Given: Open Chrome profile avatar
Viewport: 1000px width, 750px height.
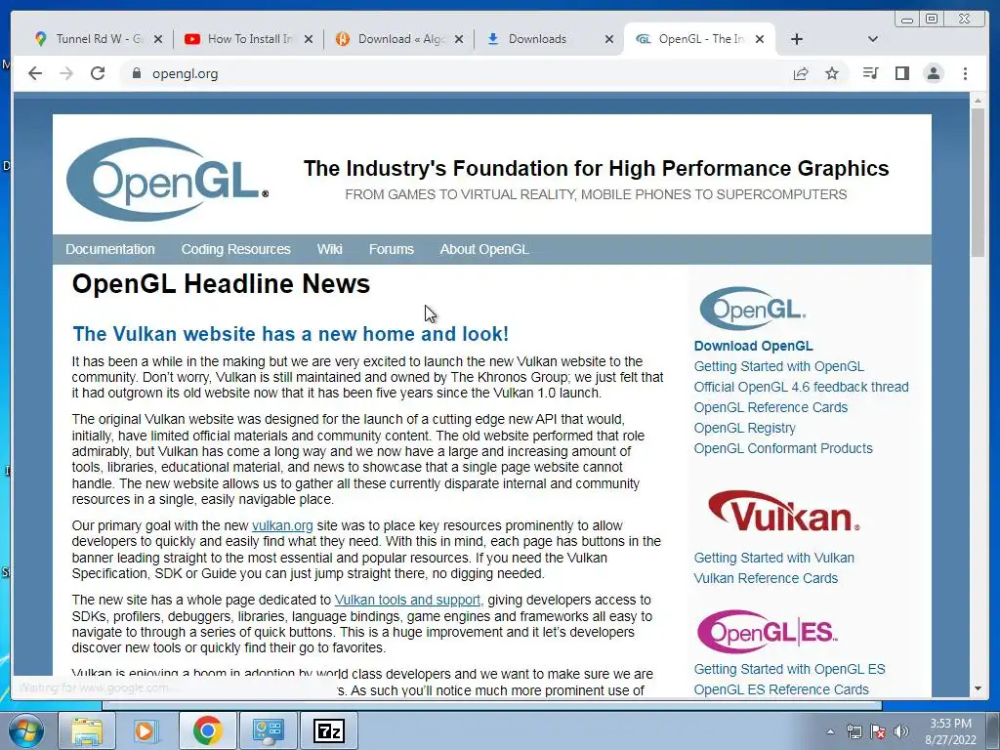Looking at the screenshot, I should point(934,73).
